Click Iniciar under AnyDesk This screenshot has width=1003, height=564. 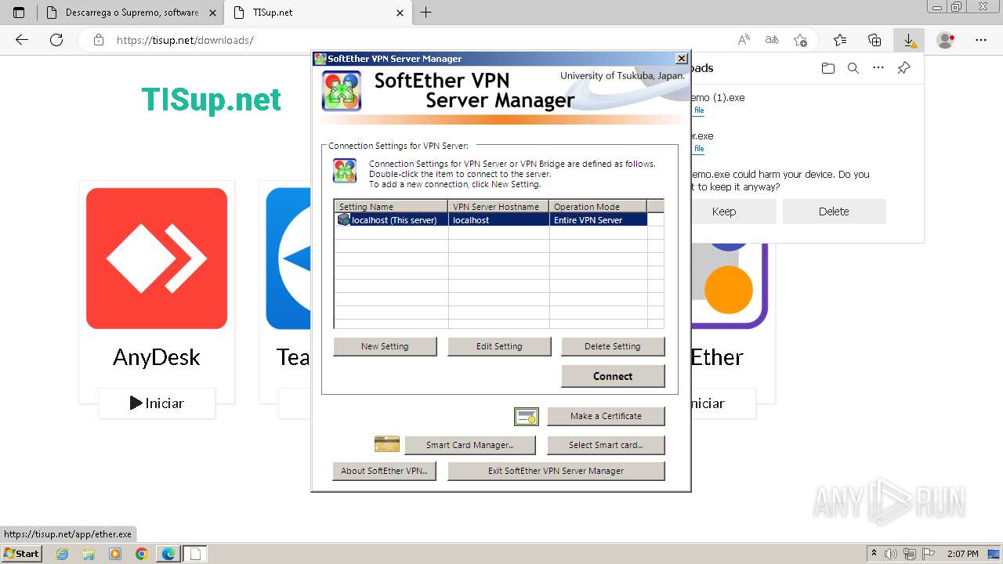pos(157,403)
